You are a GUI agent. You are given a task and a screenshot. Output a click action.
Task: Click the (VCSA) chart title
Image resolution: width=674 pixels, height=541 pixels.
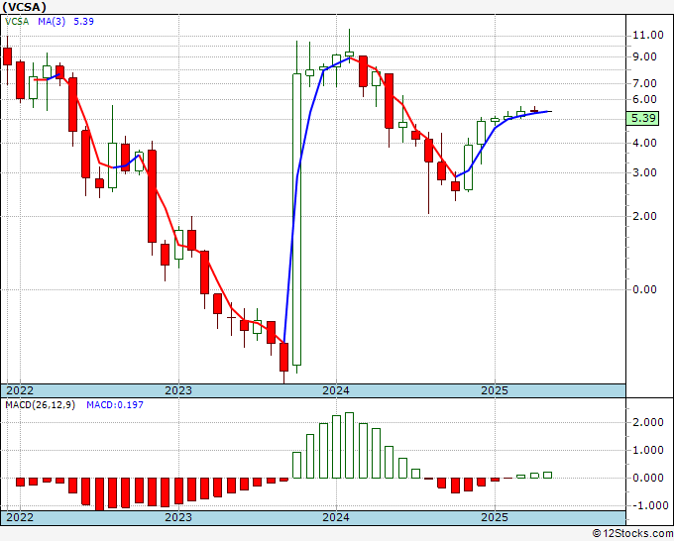click(x=25, y=7)
